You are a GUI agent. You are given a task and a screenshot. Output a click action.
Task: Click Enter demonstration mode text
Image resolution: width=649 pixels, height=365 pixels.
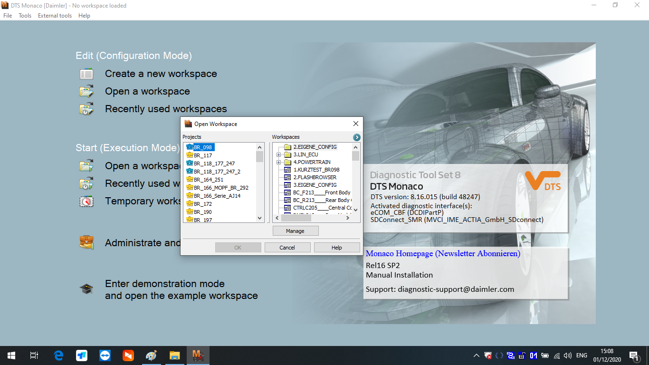(165, 284)
